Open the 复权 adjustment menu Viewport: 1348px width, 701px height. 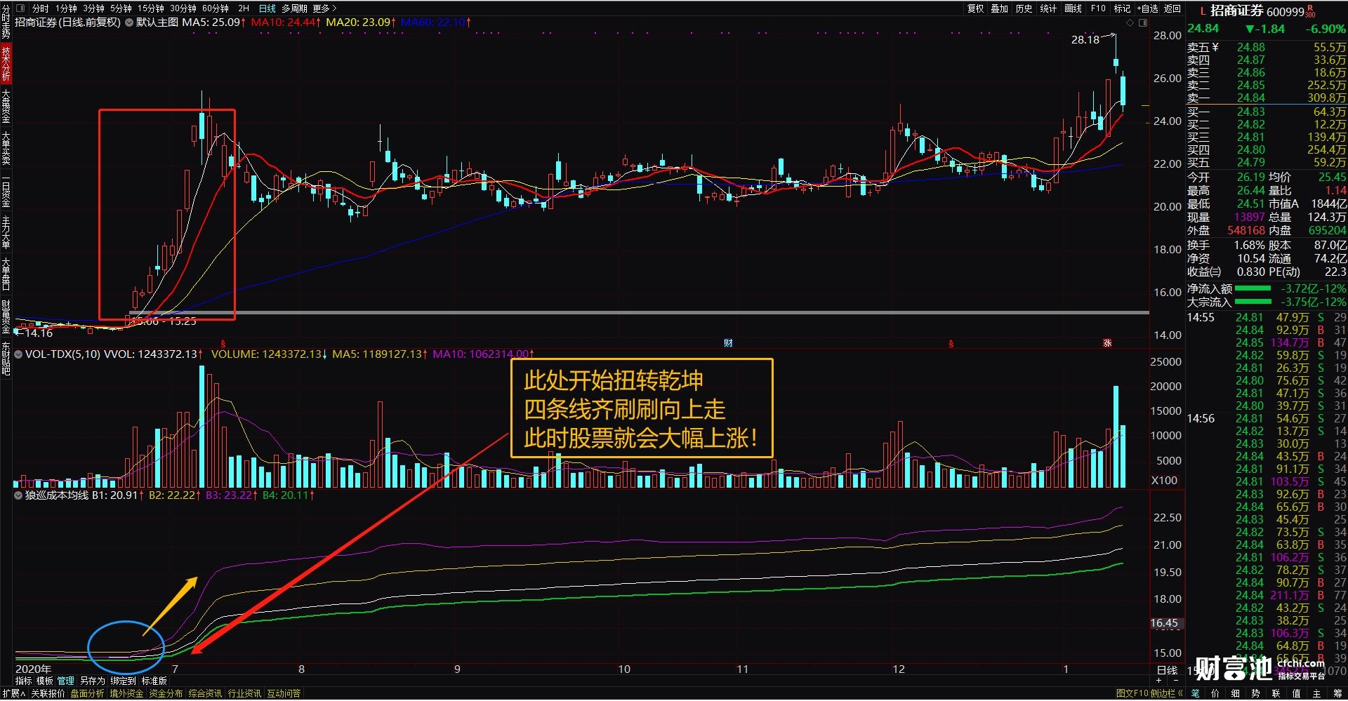point(976,8)
